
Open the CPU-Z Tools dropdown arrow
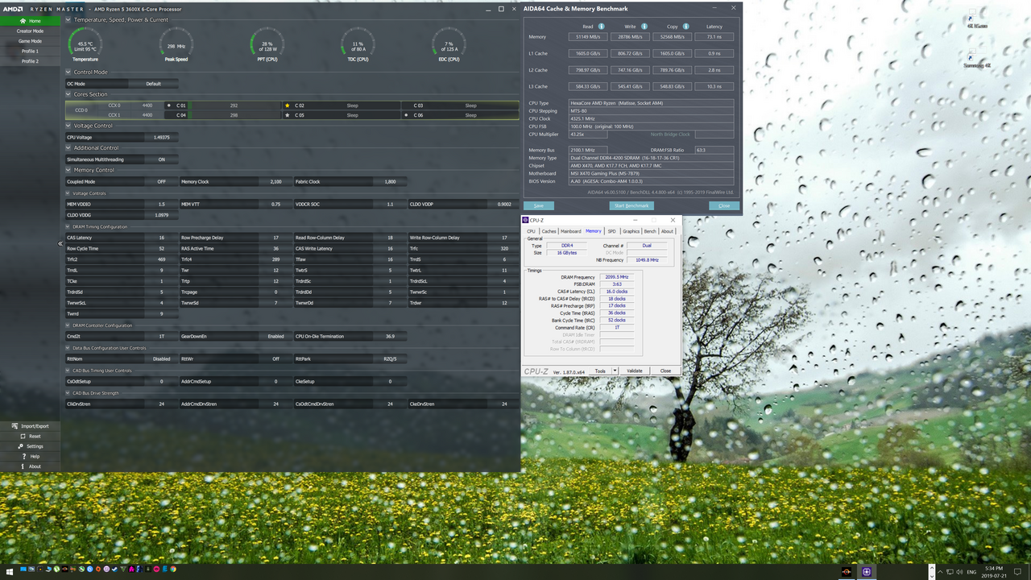[x=615, y=371]
